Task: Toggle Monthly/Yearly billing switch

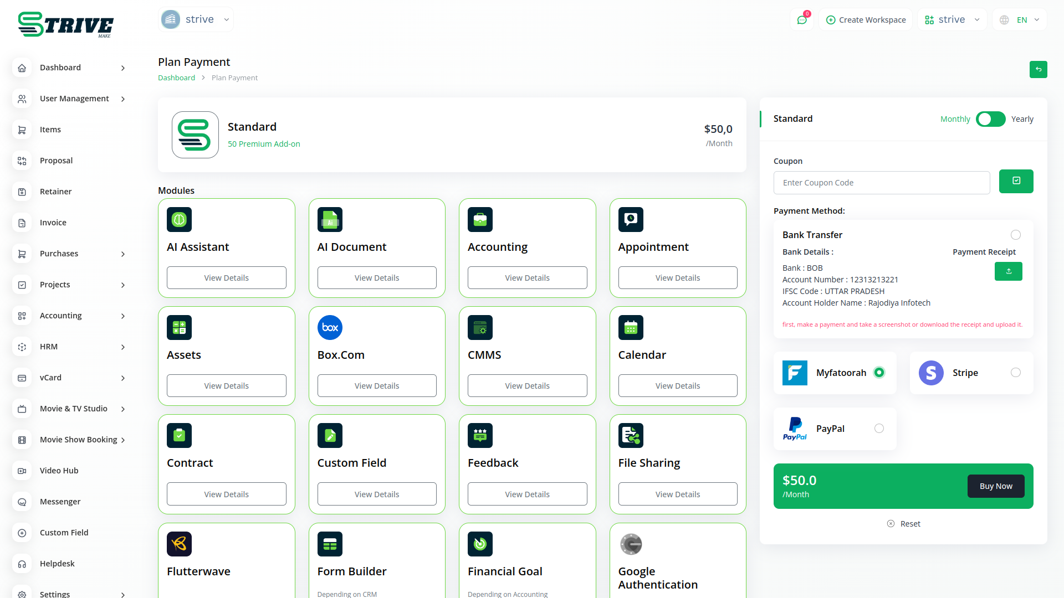Action: (x=990, y=119)
